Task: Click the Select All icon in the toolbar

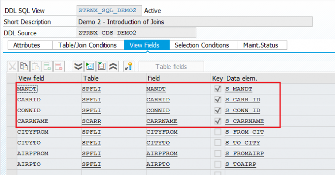Action: (x=90, y=67)
